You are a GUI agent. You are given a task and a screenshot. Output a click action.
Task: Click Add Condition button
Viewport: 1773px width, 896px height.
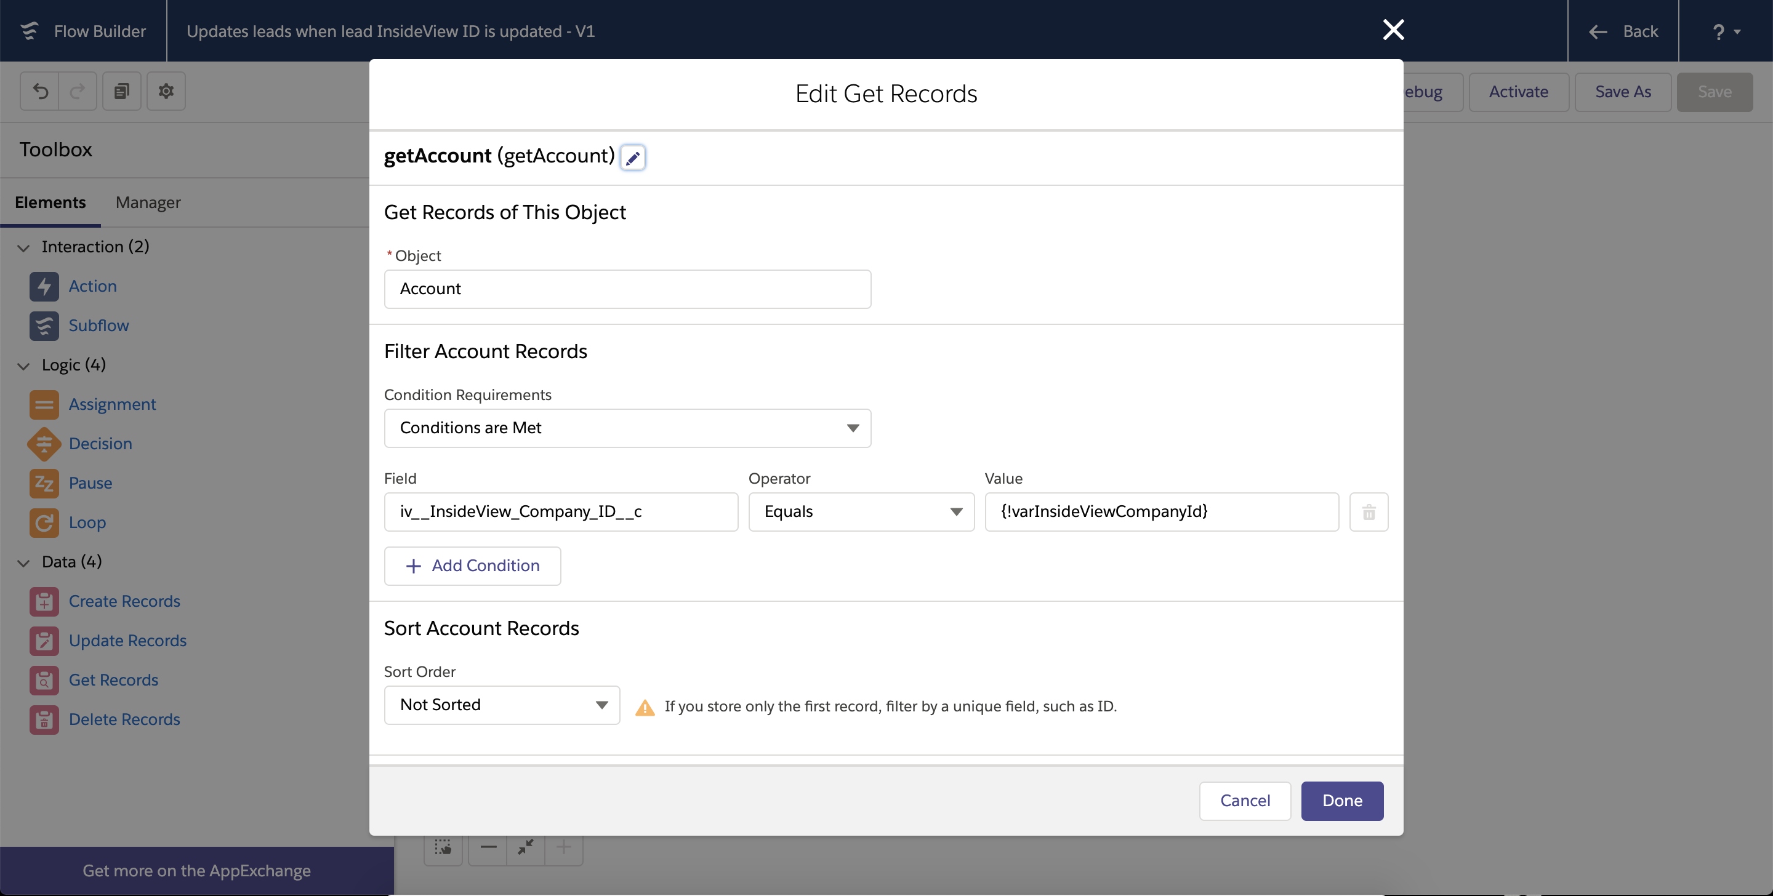472,566
